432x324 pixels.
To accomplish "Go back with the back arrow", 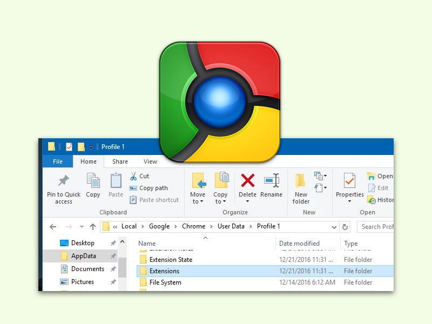I will click(x=53, y=227).
